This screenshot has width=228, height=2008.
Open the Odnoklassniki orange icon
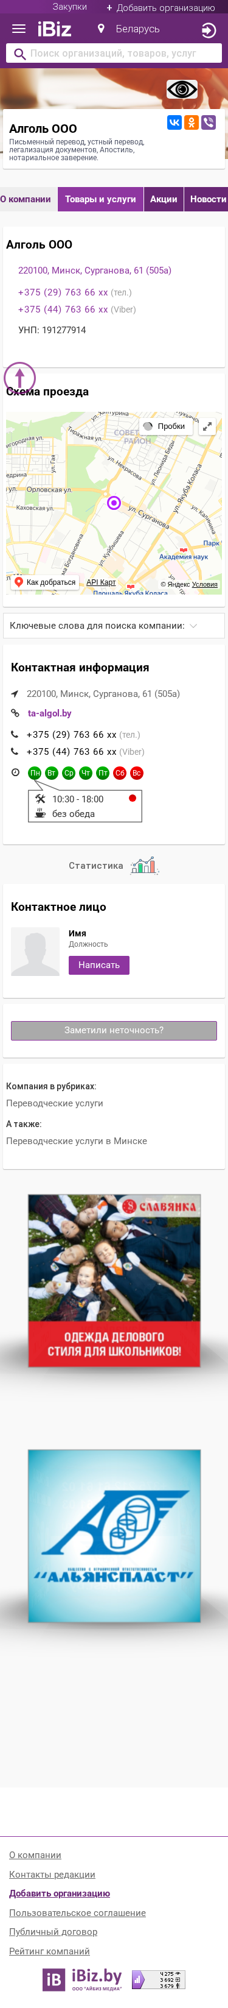[192, 122]
